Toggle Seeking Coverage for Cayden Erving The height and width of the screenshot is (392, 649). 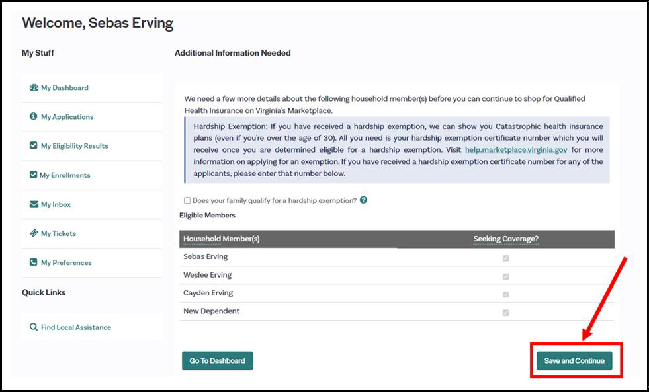point(505,295)
